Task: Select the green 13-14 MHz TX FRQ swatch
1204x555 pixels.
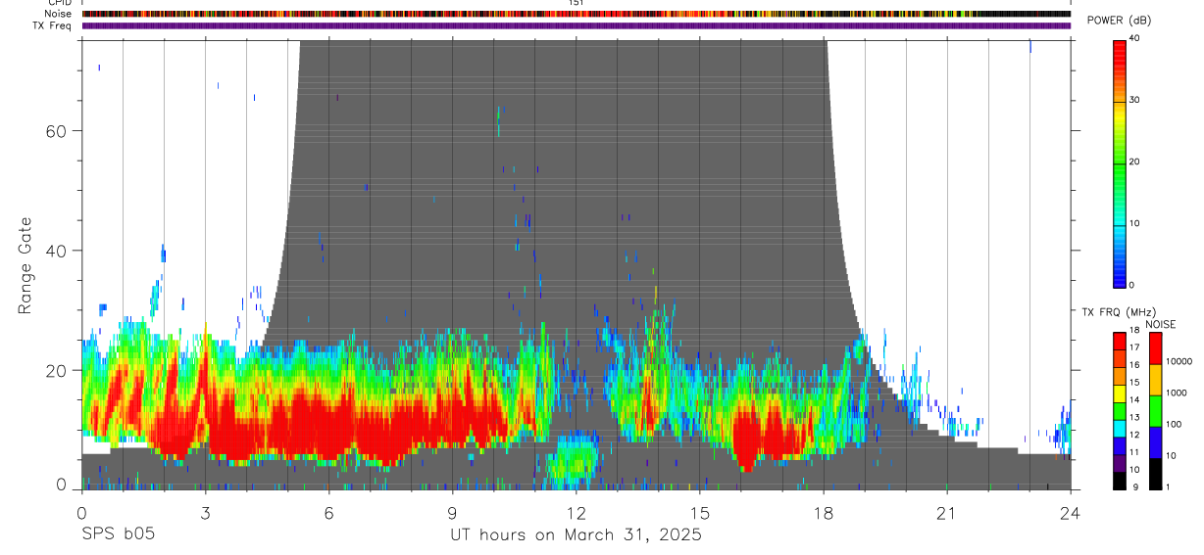Action: (x=1120, y=409)
